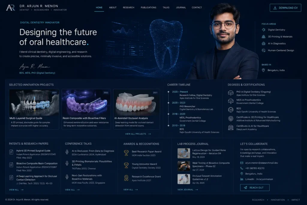Open the Wear Testing journal entry thumbnail
This screenshot has height=205, width=307.
[x=184, y=166]
